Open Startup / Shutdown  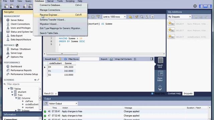(21, 49)
